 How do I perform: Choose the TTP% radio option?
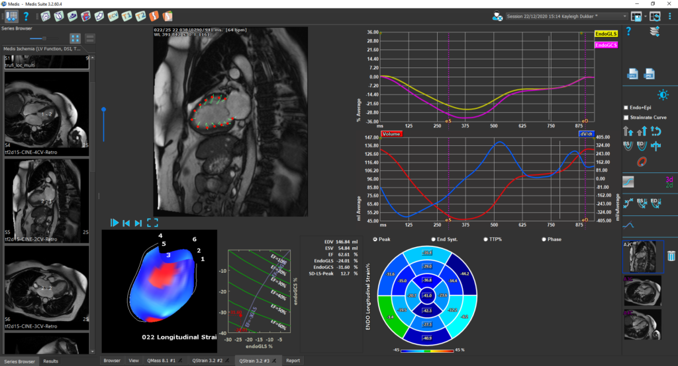pyautogui.click(x=487, y=239)
